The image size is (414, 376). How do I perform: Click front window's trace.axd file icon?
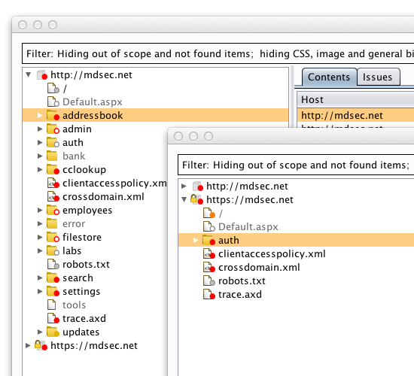click(x=209, y=294)
